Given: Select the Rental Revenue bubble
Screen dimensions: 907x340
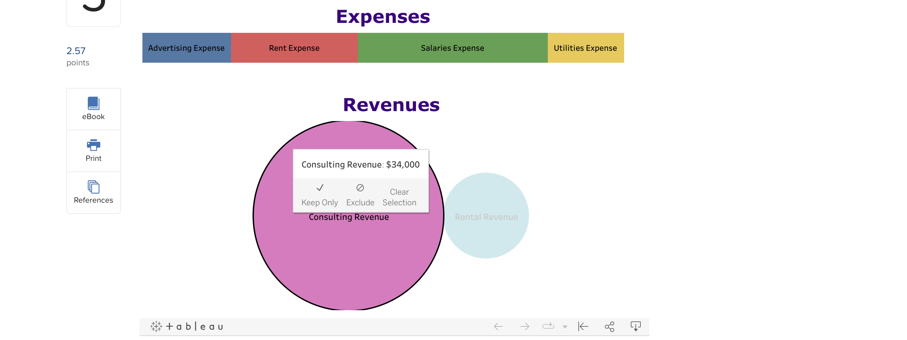Looking at the screenshot, I should 486,215.
